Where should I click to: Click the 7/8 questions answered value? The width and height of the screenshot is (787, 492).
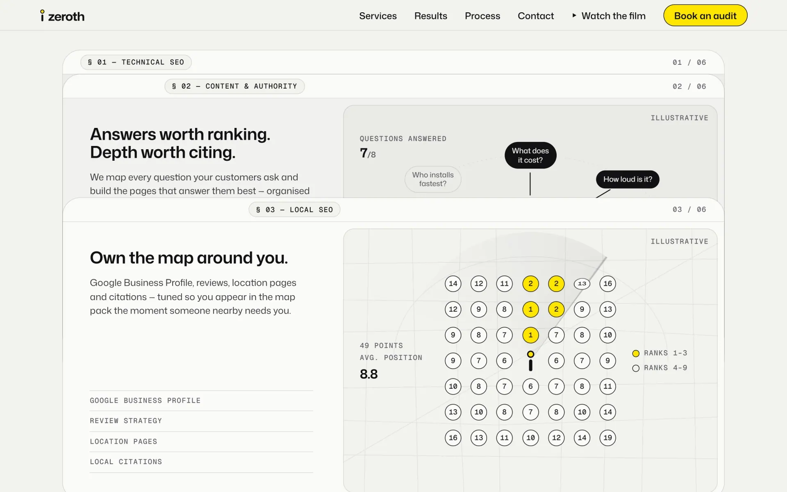click(368, 153)
